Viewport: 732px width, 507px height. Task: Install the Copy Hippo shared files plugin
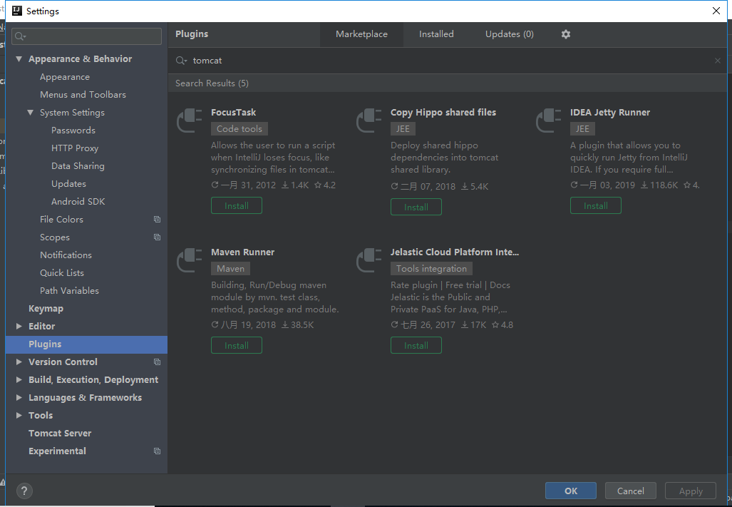[x=416, y=207]
